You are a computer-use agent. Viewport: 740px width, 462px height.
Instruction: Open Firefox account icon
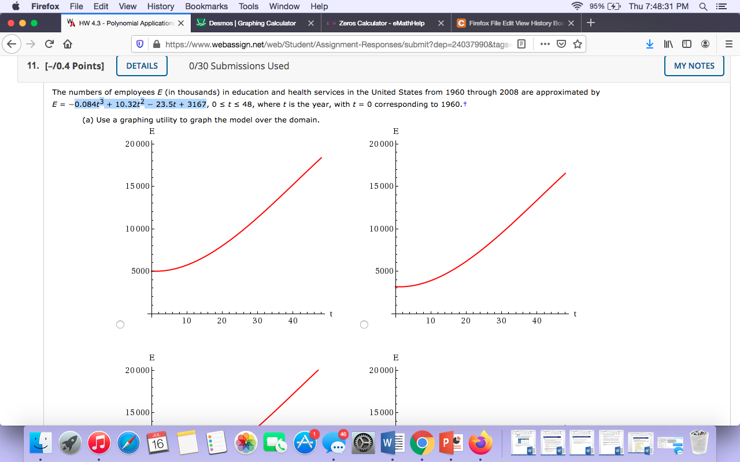(705, 44)
